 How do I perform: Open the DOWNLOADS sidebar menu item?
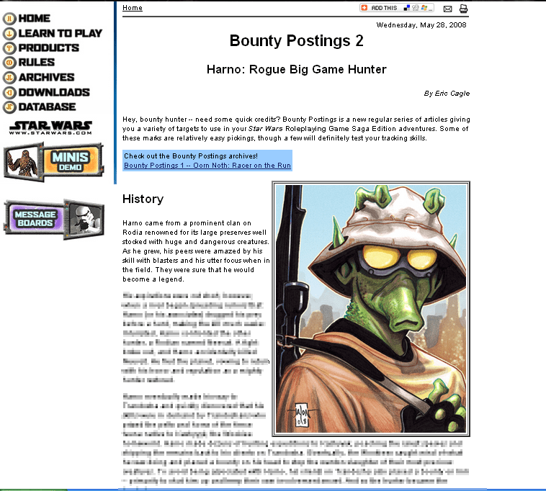(x=54, y=92)
